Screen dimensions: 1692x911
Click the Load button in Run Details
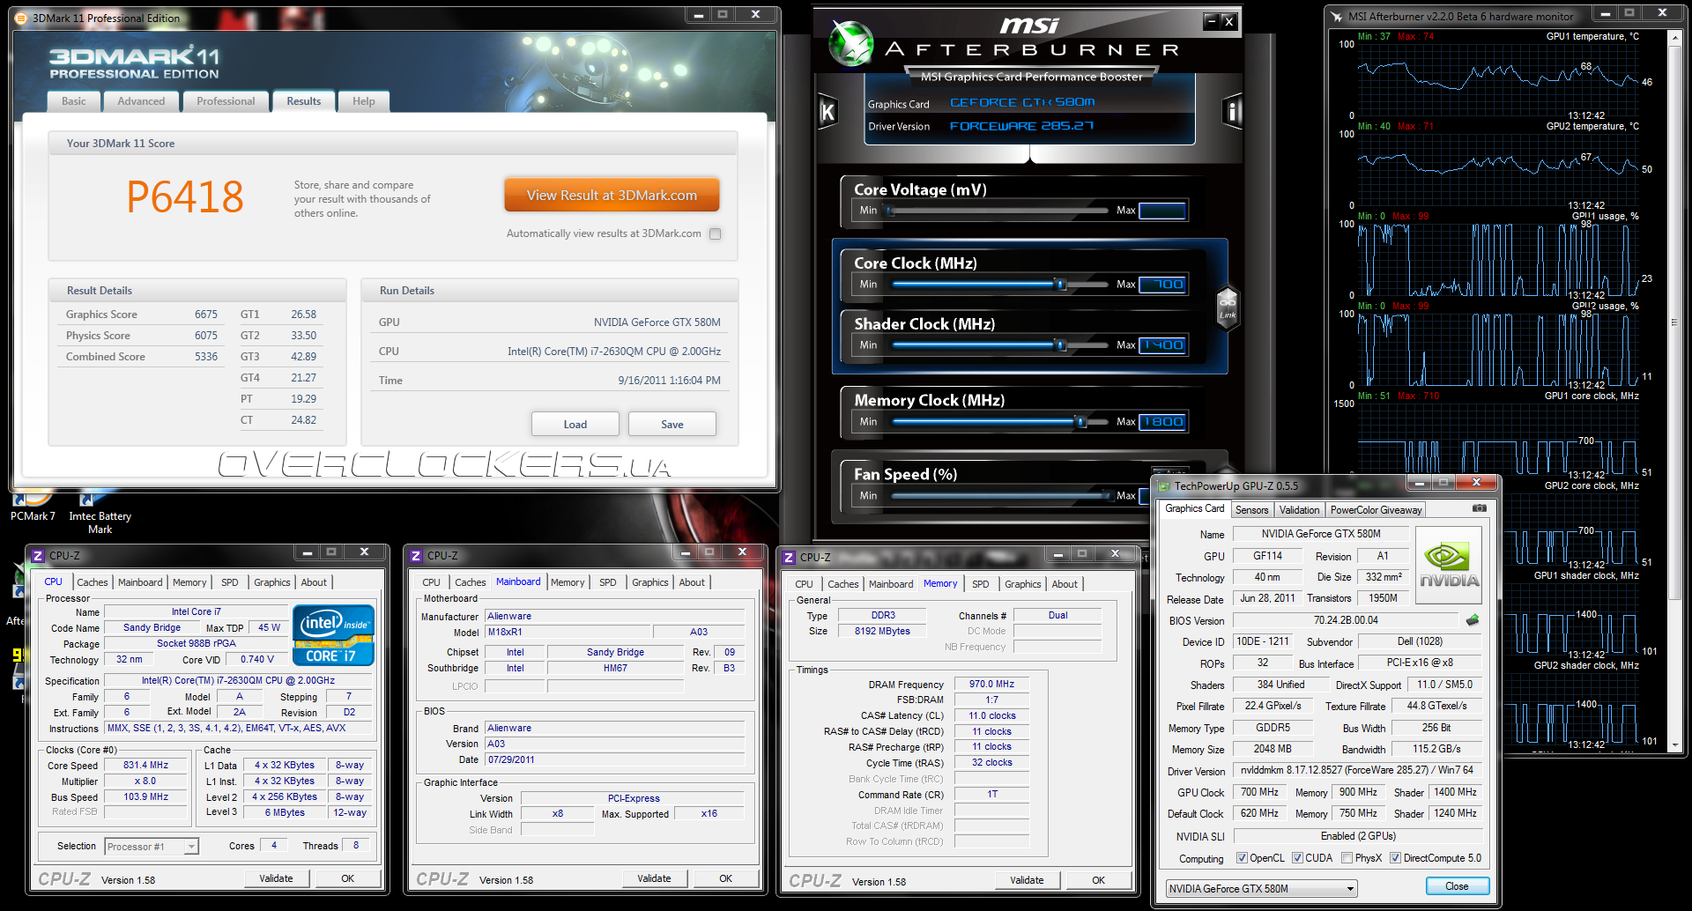pos(575,424)
